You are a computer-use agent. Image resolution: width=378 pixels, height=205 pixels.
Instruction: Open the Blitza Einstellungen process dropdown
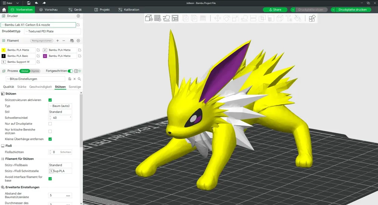click(x=36, y=79)
